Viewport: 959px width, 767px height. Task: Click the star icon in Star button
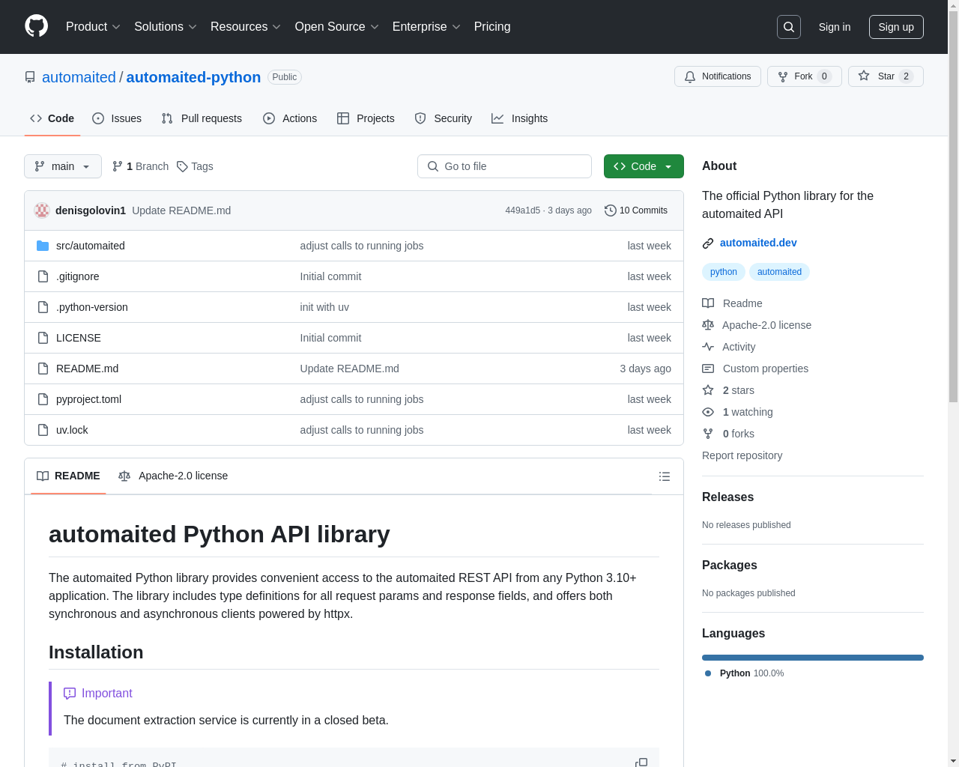coord(864,76)
